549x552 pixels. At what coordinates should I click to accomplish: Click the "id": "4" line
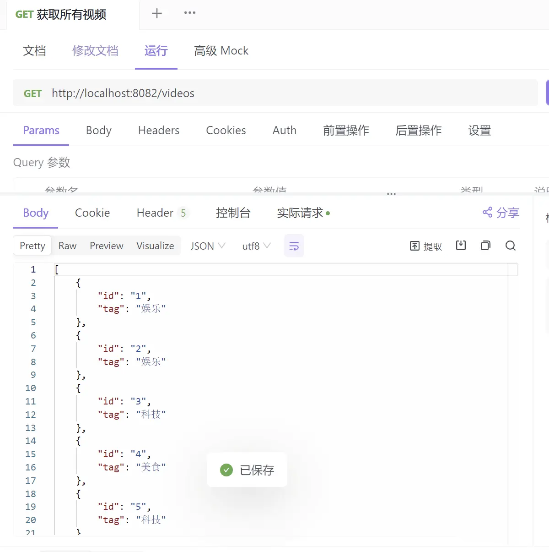pyautogui.click(x=124, y=454)
